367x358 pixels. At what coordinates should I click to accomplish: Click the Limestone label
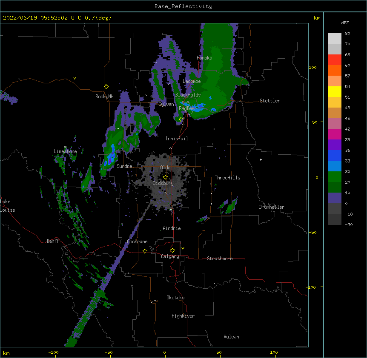pyautogui.click(x=65, y=151)
